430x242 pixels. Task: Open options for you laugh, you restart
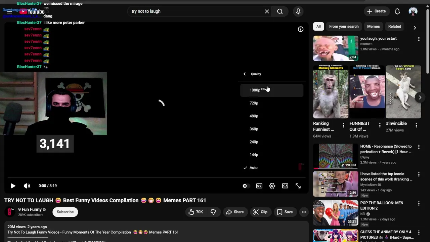coord(419,39)
